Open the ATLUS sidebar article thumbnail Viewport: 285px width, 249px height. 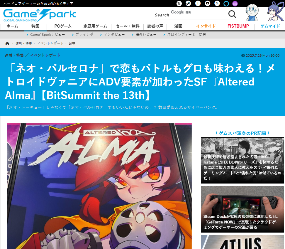pos(242,242)
